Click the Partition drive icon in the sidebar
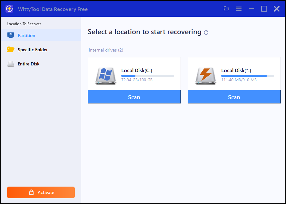 click(x=11, y=35)
